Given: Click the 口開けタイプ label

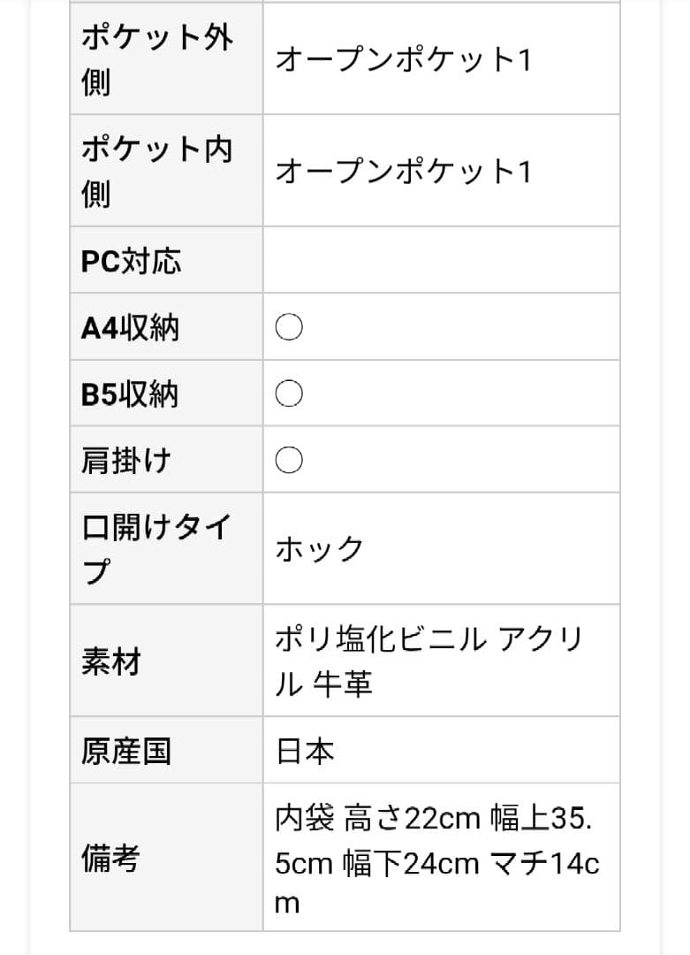Looking at the screenshot, I should pyautogui.click(x=157, y=548).
